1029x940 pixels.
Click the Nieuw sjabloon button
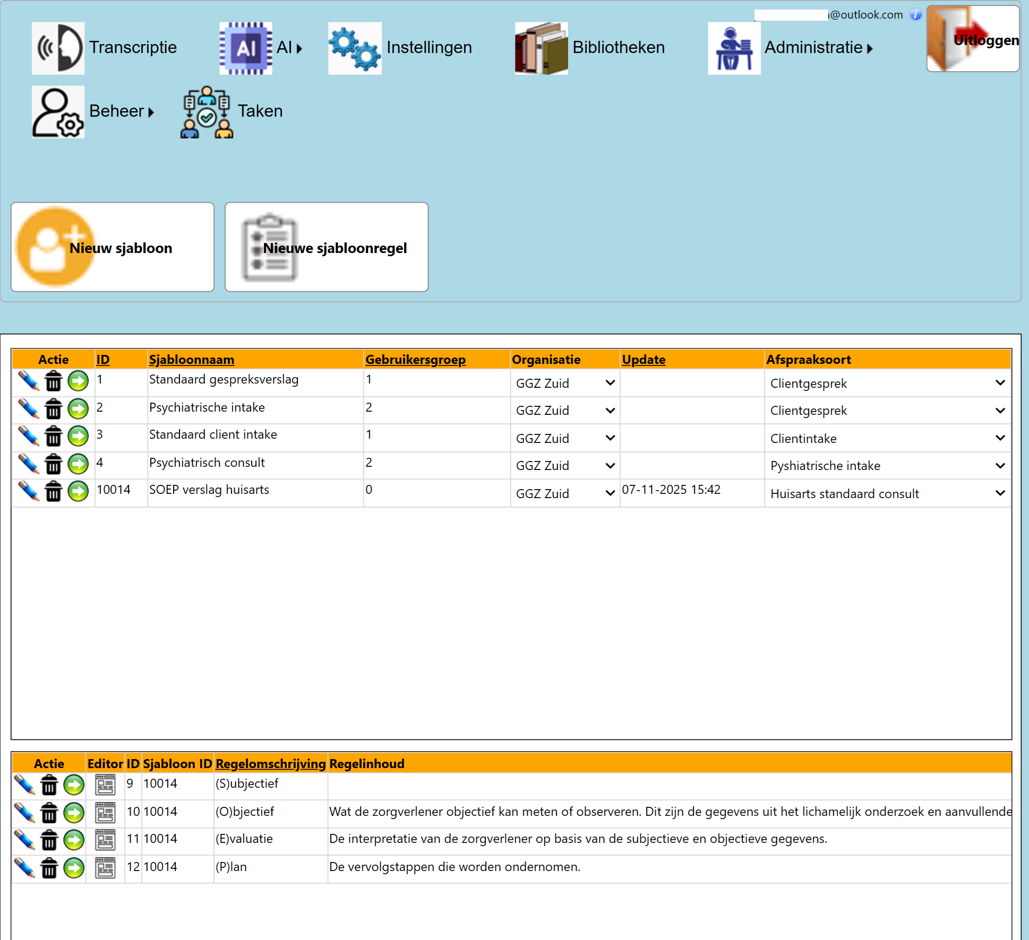(113, 247)
